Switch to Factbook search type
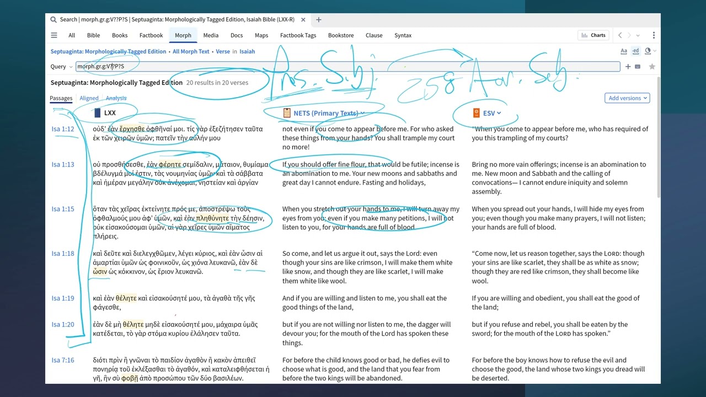 tap(151, 35)
